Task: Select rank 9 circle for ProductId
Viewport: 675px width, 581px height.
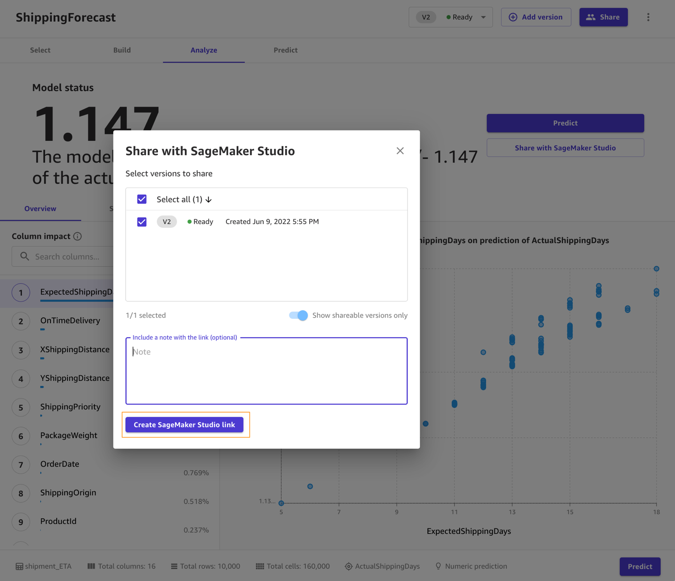Action: [x=21, y=522]
